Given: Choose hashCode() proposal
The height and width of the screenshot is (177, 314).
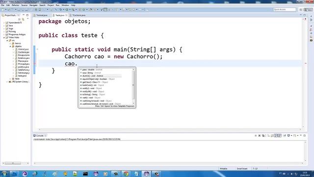Looking at the screenshot, I should pos(92,85).
